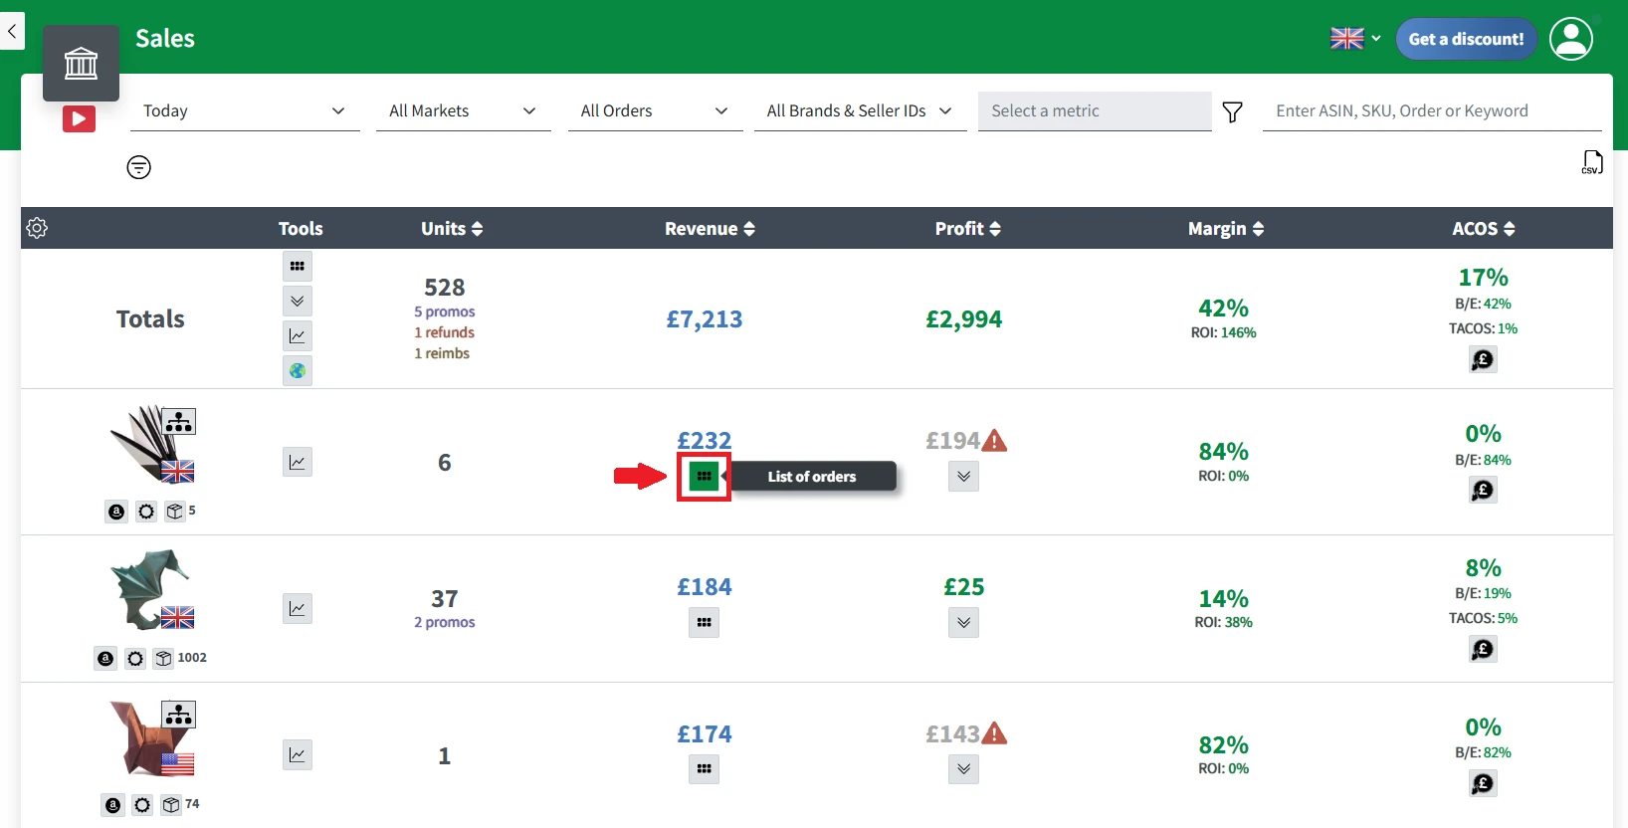Open the Select a metric dropdown
1628x828 pixels.
(x=1095, y=111)
